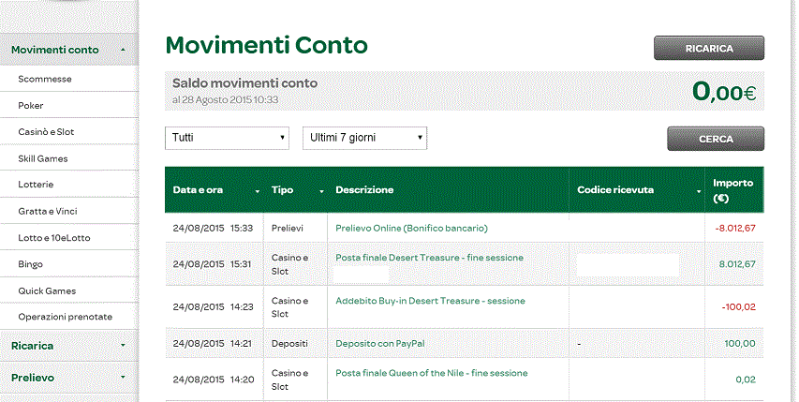Open Lotto e 10eLotto sidebar item
This screenshot has height=402, width=799.
point(54,238)
